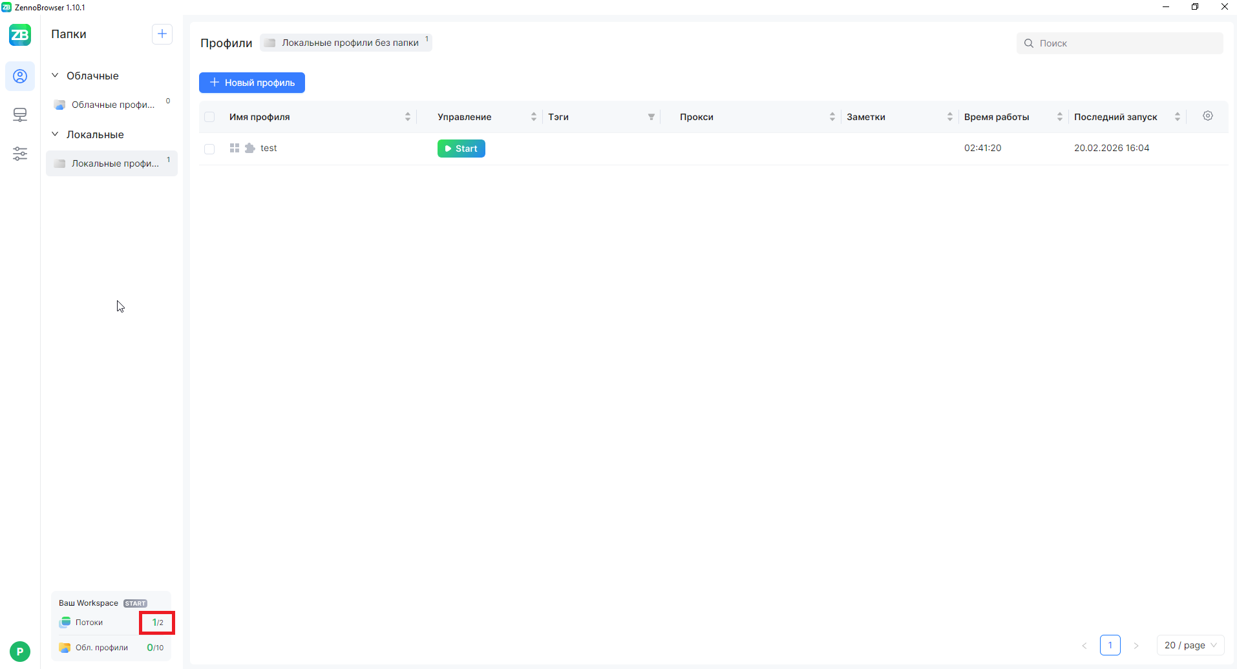Go to page 1
This screenshot has height=669, width=1237.
click(1110, 645)
